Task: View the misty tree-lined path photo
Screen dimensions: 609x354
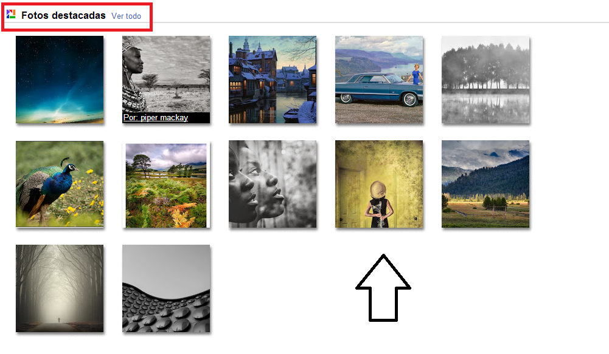Action: [60, 288]
